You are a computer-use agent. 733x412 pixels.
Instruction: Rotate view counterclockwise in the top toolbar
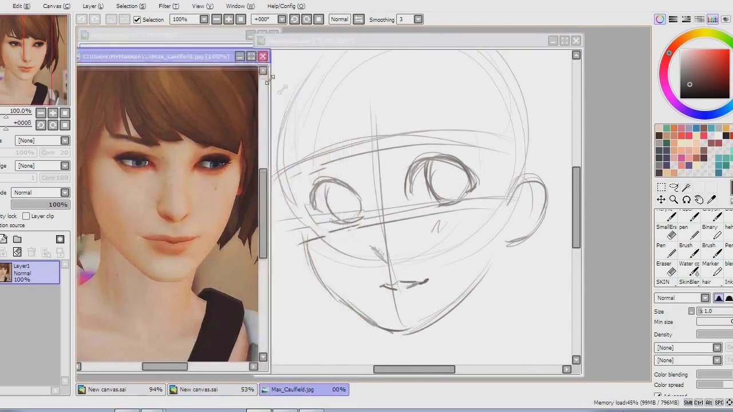294,19
